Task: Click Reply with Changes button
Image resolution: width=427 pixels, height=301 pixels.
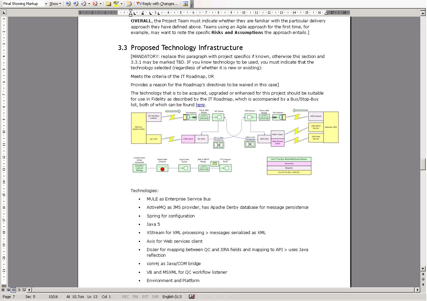Action: (x=157, y=4)
